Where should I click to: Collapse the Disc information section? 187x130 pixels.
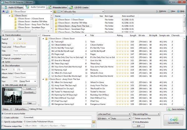[x=3, y=66]
